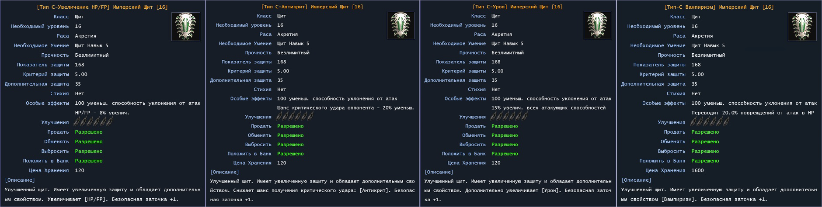Viewport: 822px width, 207px height.
Task: Click 'Продать' Разрешено value in HP/FP panel
Action: click(89, 132)
